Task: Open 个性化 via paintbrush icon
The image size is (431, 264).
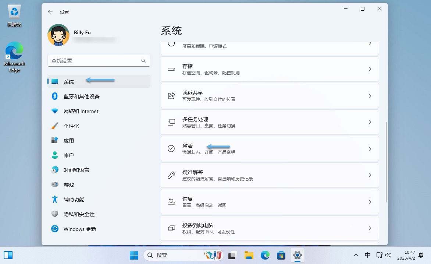Action: tap(55, 126)
